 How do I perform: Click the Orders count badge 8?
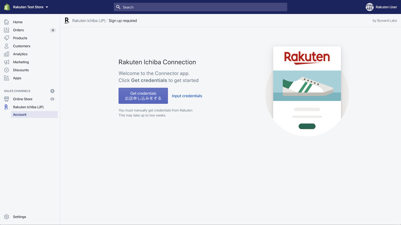click(53, 30)
